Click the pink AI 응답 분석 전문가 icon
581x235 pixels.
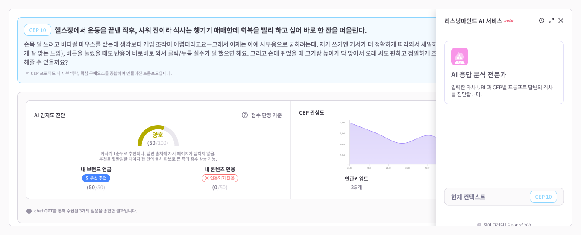tap(460, 56)
